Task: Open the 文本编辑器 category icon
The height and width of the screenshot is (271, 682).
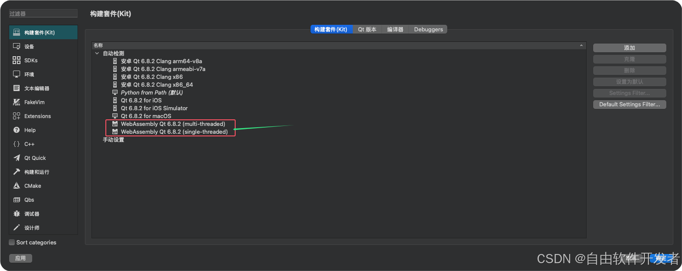Action: point(17,88)
